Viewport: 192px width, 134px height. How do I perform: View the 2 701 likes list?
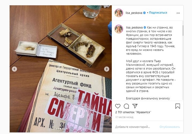(133, 112)
